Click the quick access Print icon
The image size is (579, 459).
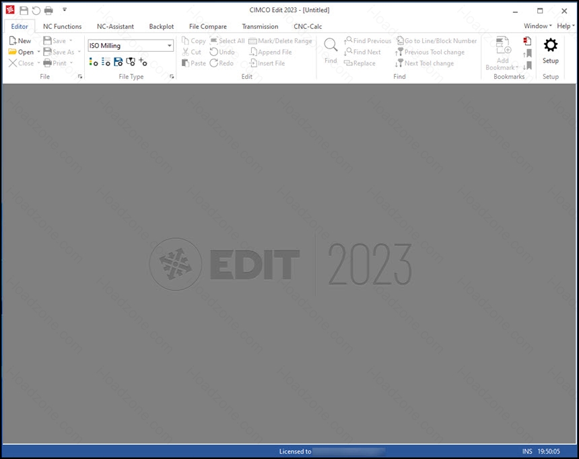pyautogui.click(x=48, y=10)
